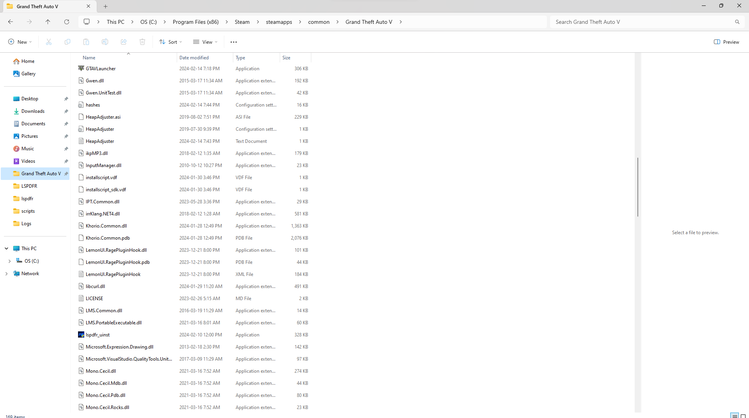Viewport: 749px width, 418px height.
Task: Expand chevron after Steam in address bar
Action: click(x=258, y=22)
